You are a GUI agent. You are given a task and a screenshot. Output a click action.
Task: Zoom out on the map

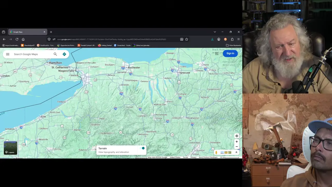pos(237,146)
